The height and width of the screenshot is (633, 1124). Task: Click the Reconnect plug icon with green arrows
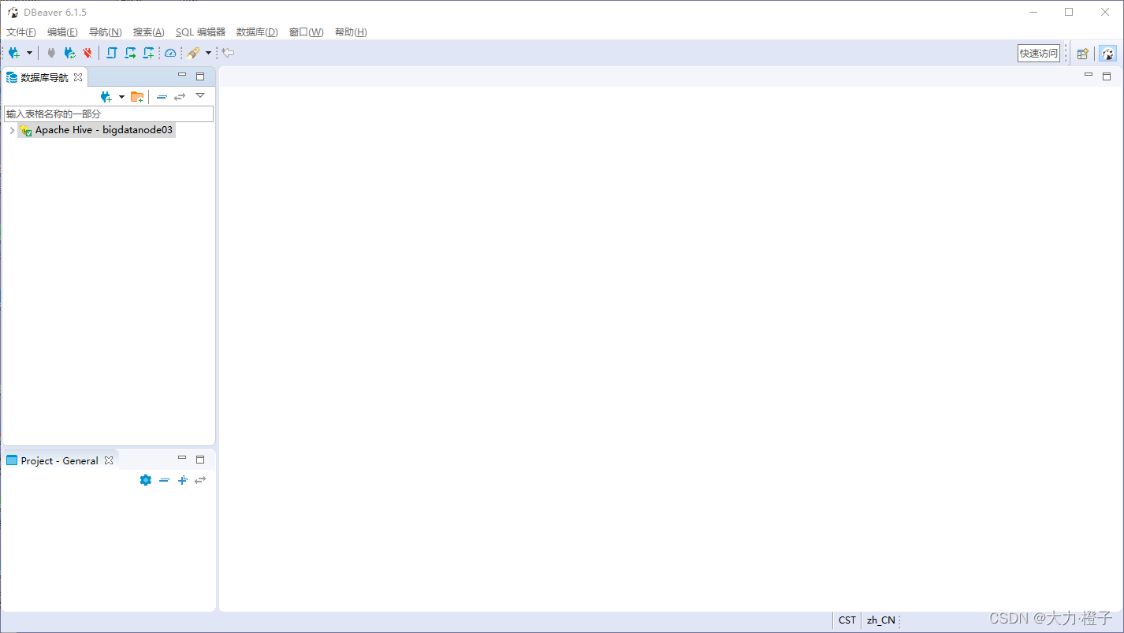(69, 53)
